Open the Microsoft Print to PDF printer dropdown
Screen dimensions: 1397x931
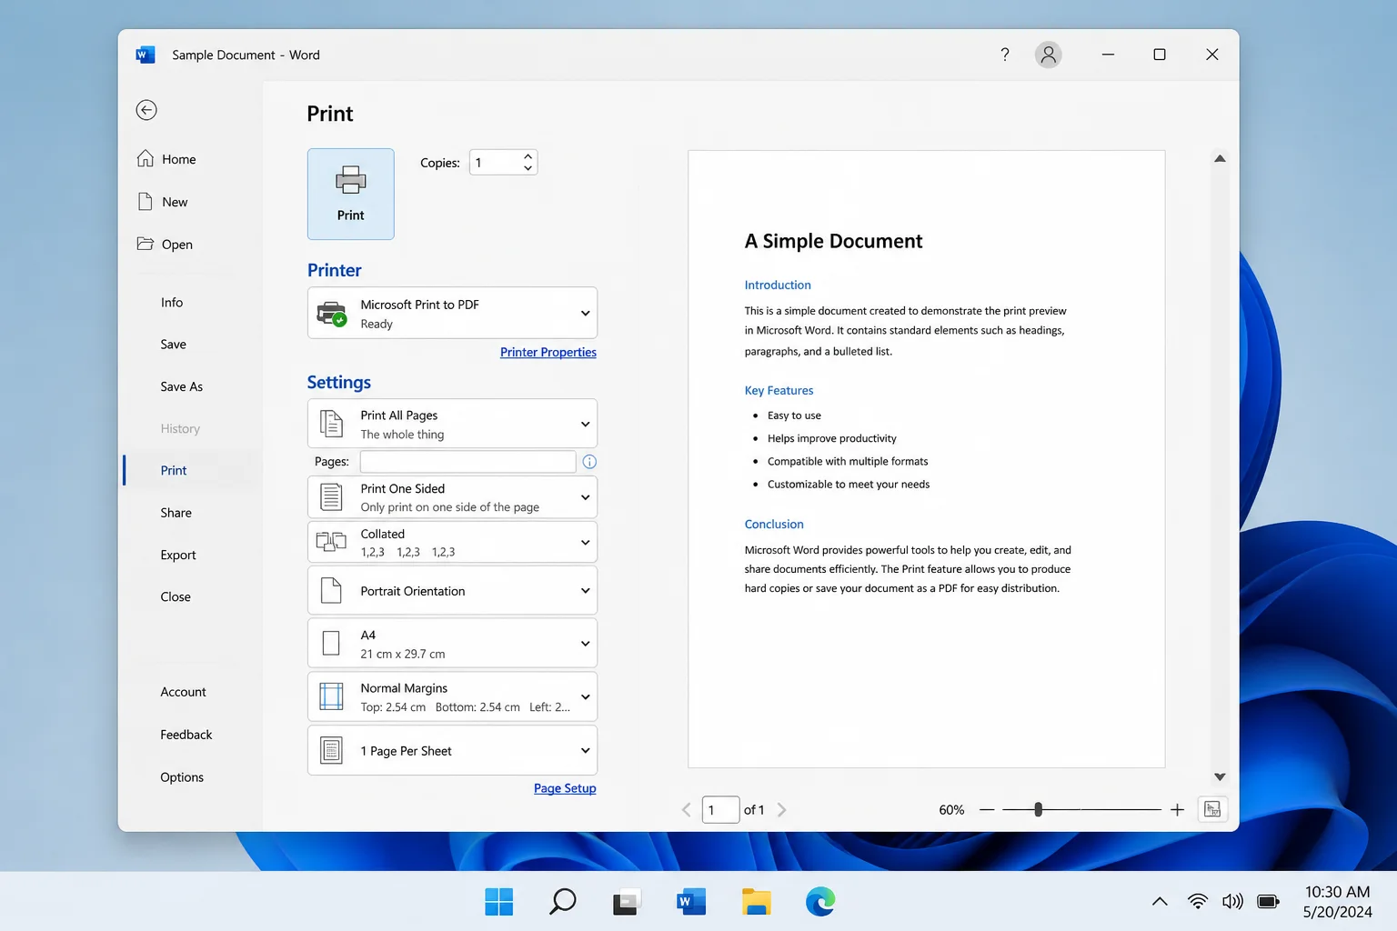(452, 313)
